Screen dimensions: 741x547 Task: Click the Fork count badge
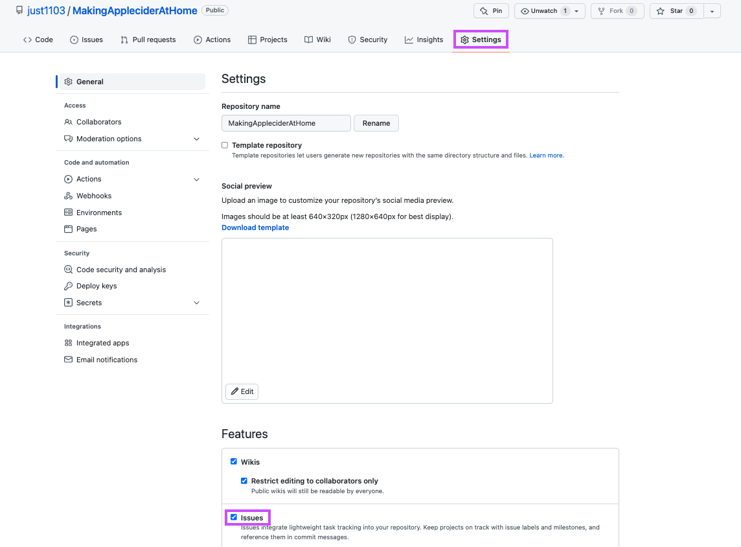tap(632, 11)
